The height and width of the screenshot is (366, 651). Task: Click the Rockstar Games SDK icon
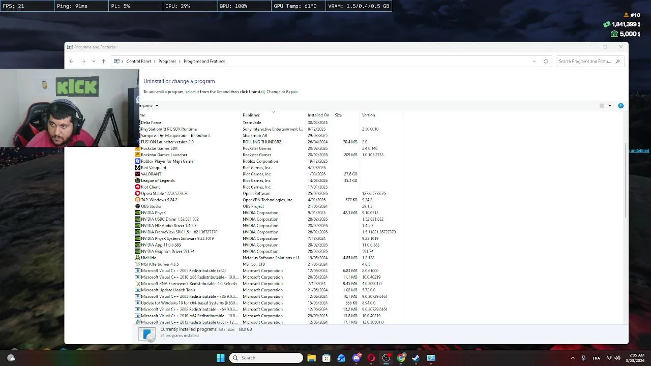(x=137, y=148)
